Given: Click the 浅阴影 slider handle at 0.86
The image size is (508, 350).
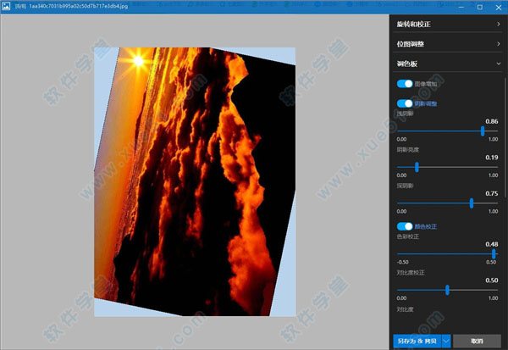Looking at the screenshot, I should click(x=483, y=131).
